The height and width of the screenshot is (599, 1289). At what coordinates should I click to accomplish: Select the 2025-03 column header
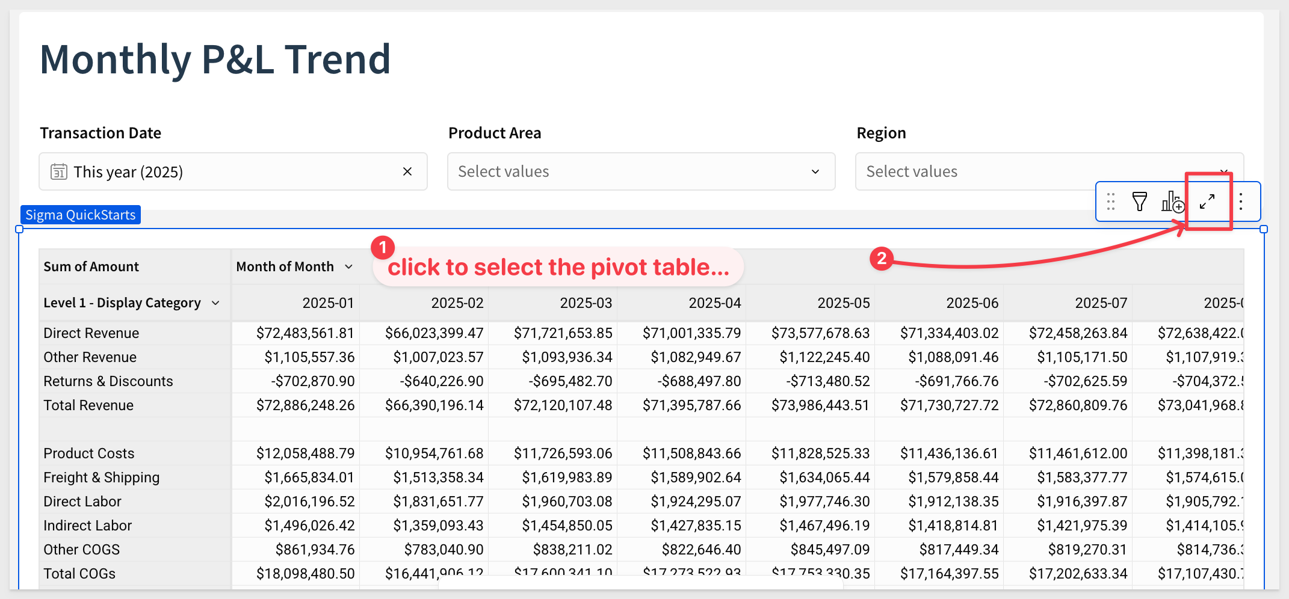tap(553, 303)
